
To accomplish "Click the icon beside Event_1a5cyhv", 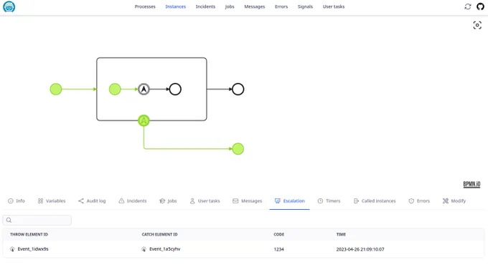I will (x=144, y=249).
